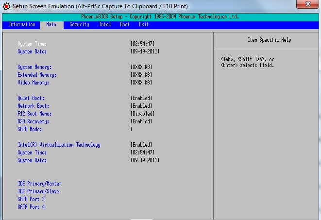
Task: Select the second System Date value below Virtualization
Action: click(x=145, y=160)
